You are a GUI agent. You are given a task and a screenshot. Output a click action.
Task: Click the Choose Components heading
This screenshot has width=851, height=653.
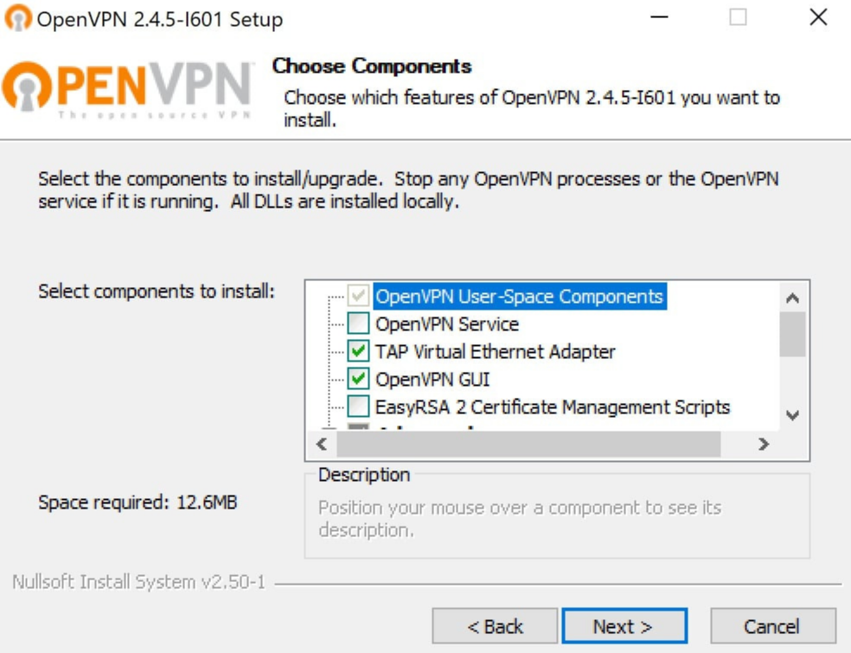pos(372,66)
